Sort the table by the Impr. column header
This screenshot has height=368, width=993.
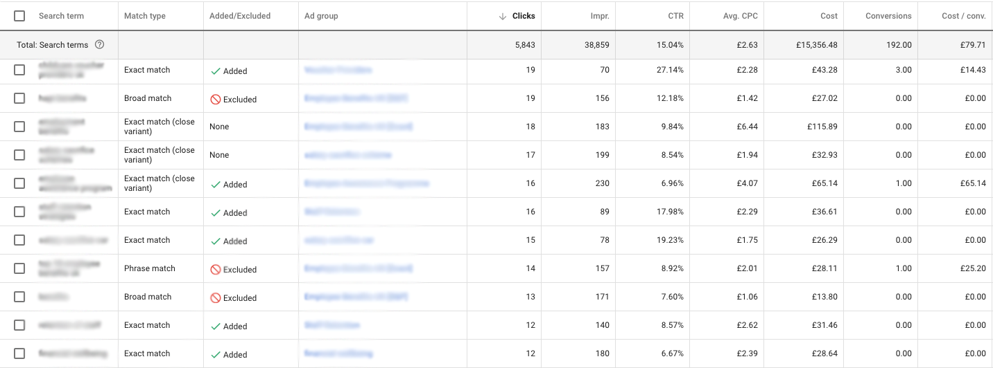point(600,16)
